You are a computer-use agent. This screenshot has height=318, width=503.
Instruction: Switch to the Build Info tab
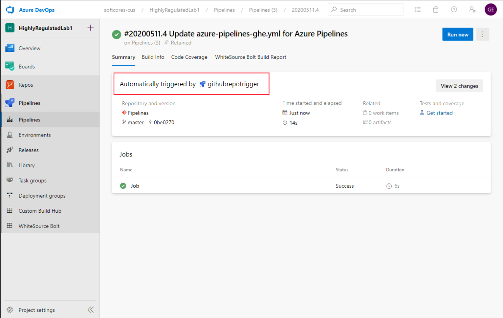point(153,57)
